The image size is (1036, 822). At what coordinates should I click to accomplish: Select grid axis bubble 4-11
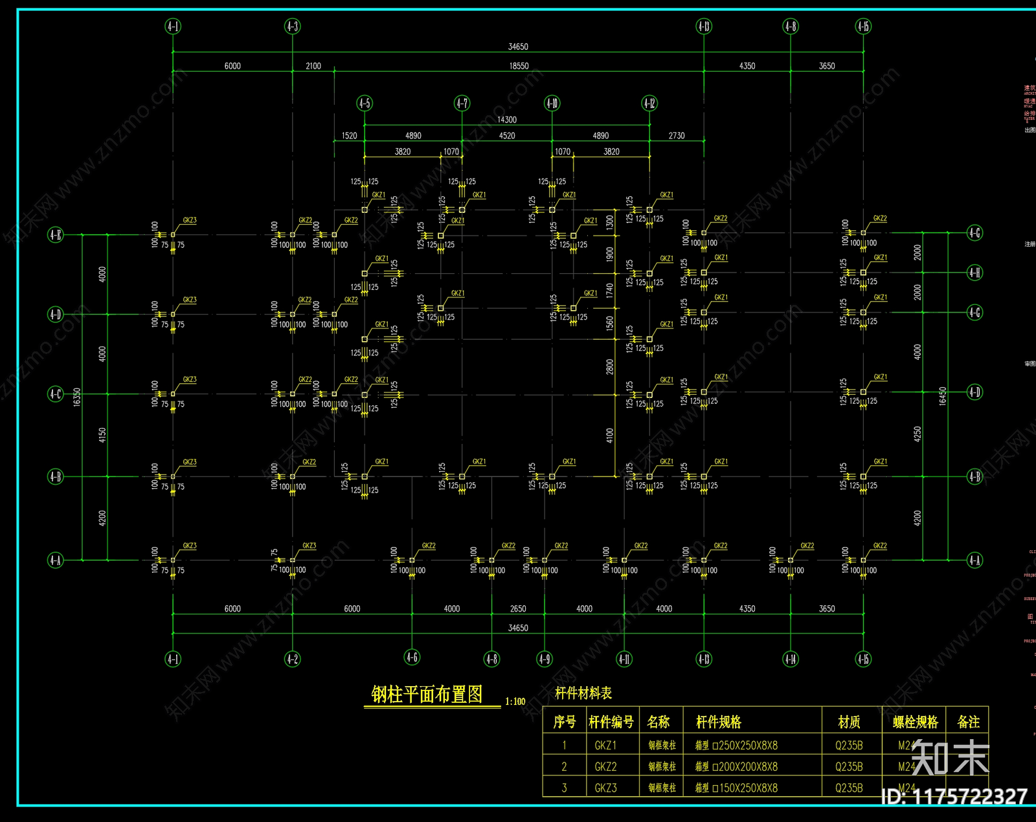point(624,660)
